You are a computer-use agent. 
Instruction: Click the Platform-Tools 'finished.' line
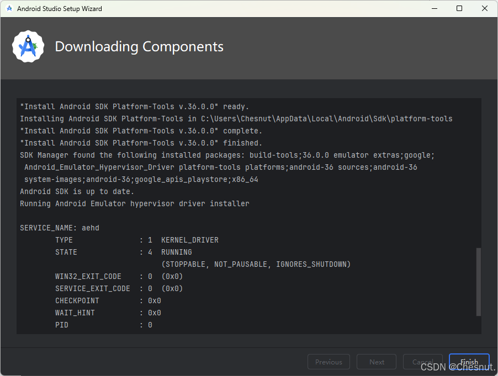pos(141,143)
